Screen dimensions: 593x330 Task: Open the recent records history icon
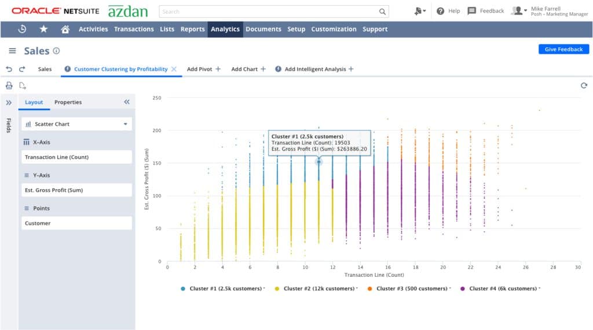pyautogui.click(x=23, y=29)
